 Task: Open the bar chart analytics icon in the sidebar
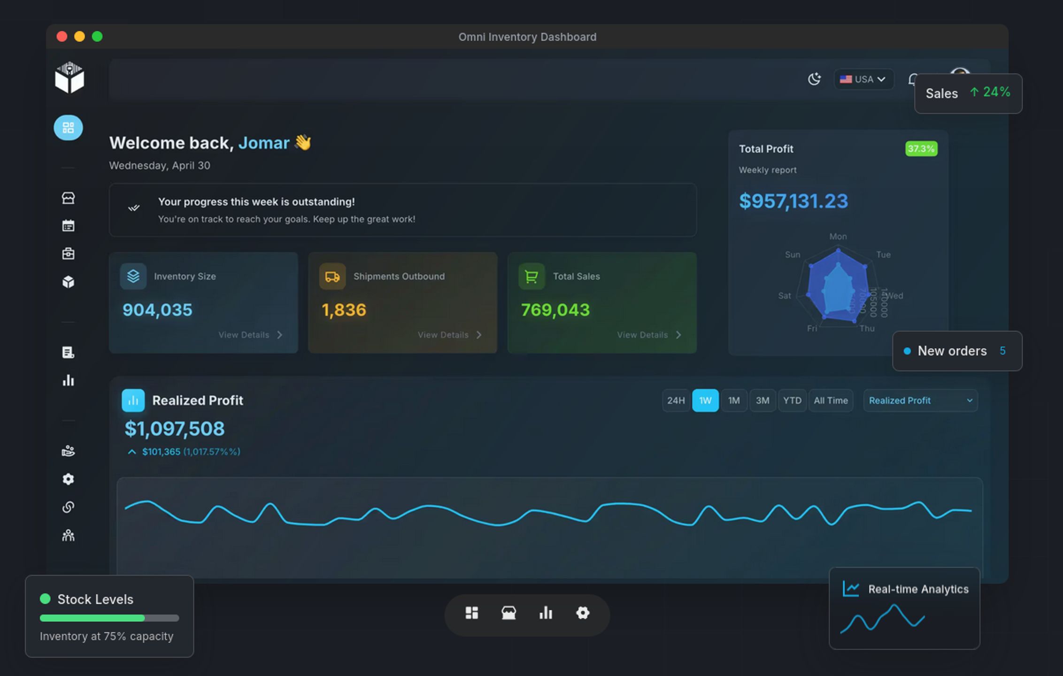pos(68,380)
